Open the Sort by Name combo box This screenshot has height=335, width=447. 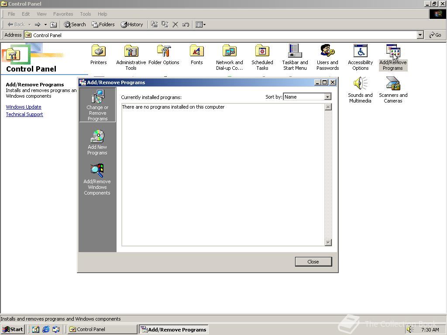click(307, 97)
